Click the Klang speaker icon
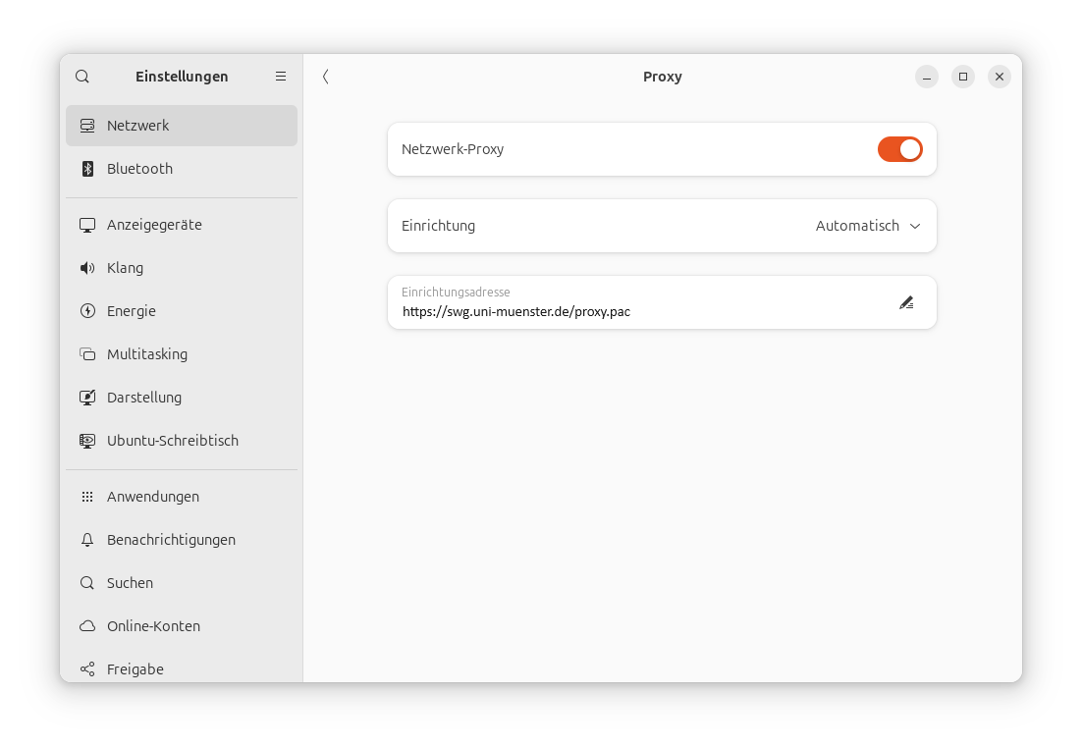The height and width of the screenshot is (748, 1082). (x=87, y=268)
